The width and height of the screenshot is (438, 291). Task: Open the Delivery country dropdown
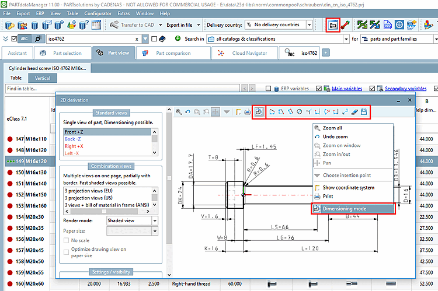[310, 25]
